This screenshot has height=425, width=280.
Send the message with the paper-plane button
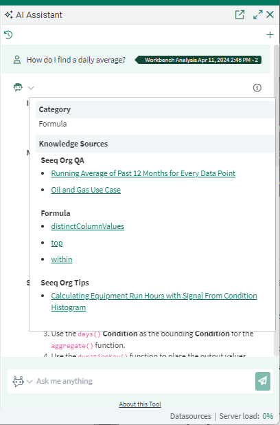coord(263,381)
